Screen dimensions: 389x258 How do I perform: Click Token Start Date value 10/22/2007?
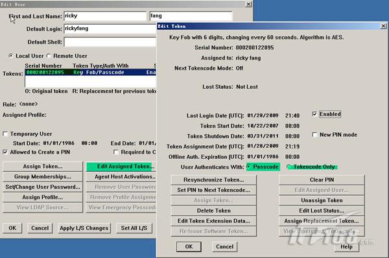tap(263, 126)
